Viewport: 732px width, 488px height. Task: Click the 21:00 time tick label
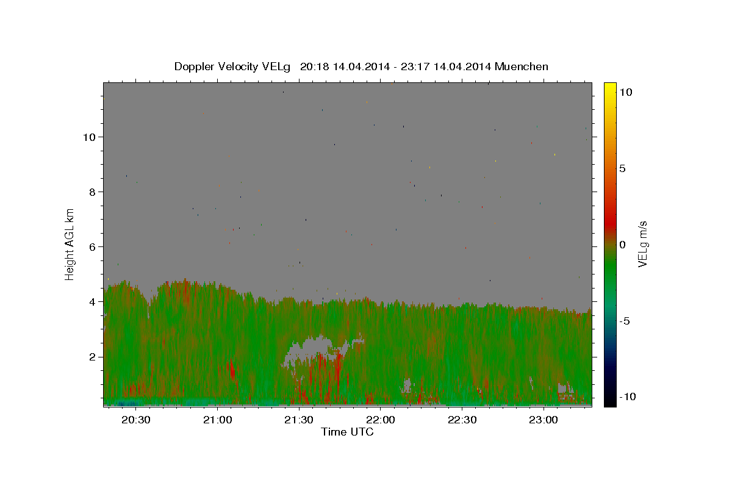[x=217, y=420]
